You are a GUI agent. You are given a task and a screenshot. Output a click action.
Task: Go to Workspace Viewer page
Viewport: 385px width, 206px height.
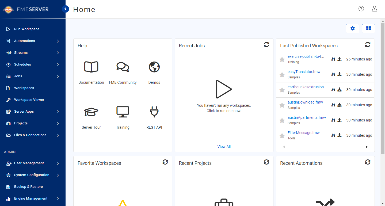29,100
